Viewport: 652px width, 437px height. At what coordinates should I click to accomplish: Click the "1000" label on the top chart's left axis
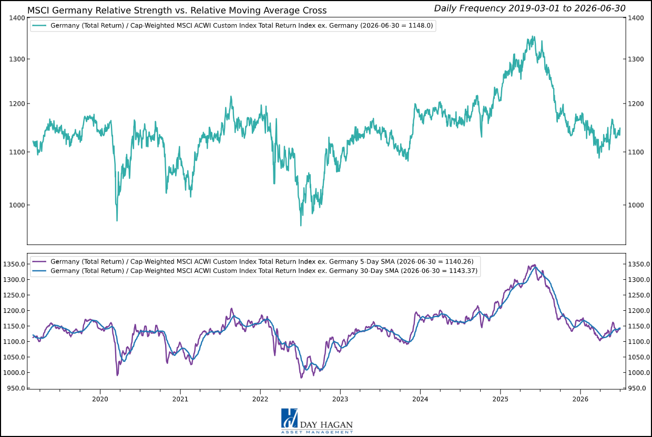pyautogui.click(x=17, y=205)
